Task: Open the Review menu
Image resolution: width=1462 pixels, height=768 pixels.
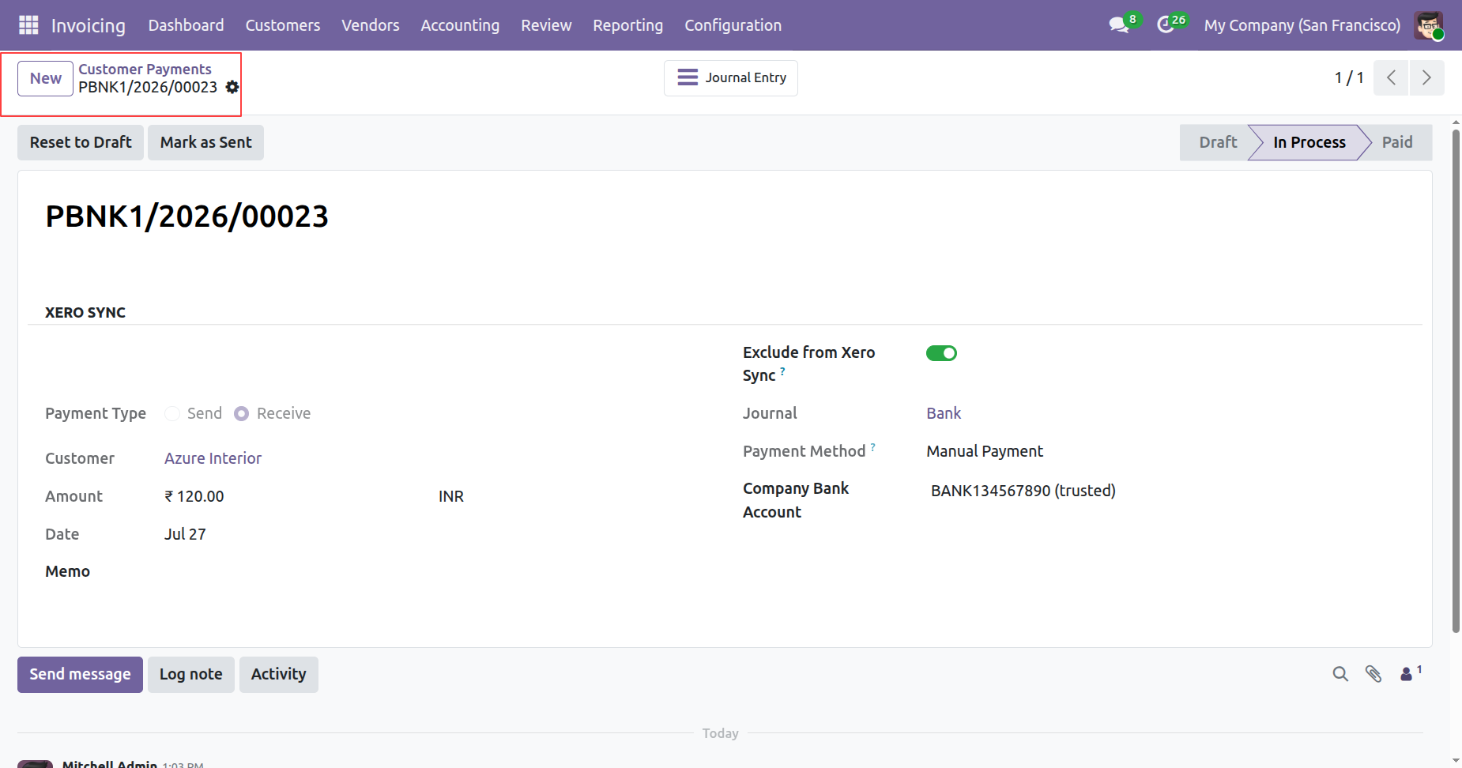Action: point(546,25)
